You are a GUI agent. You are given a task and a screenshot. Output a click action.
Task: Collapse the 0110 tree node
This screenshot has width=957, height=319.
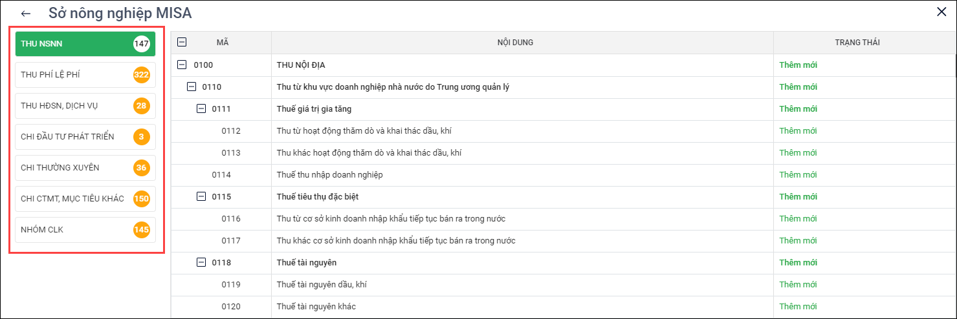point(192,87)
